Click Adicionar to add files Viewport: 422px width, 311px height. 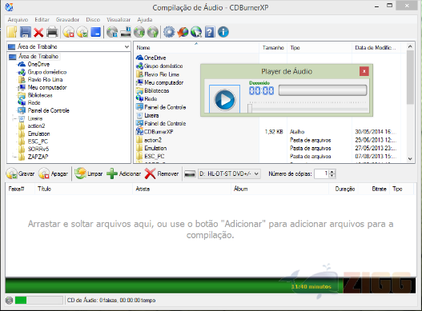tap(123, 174)
